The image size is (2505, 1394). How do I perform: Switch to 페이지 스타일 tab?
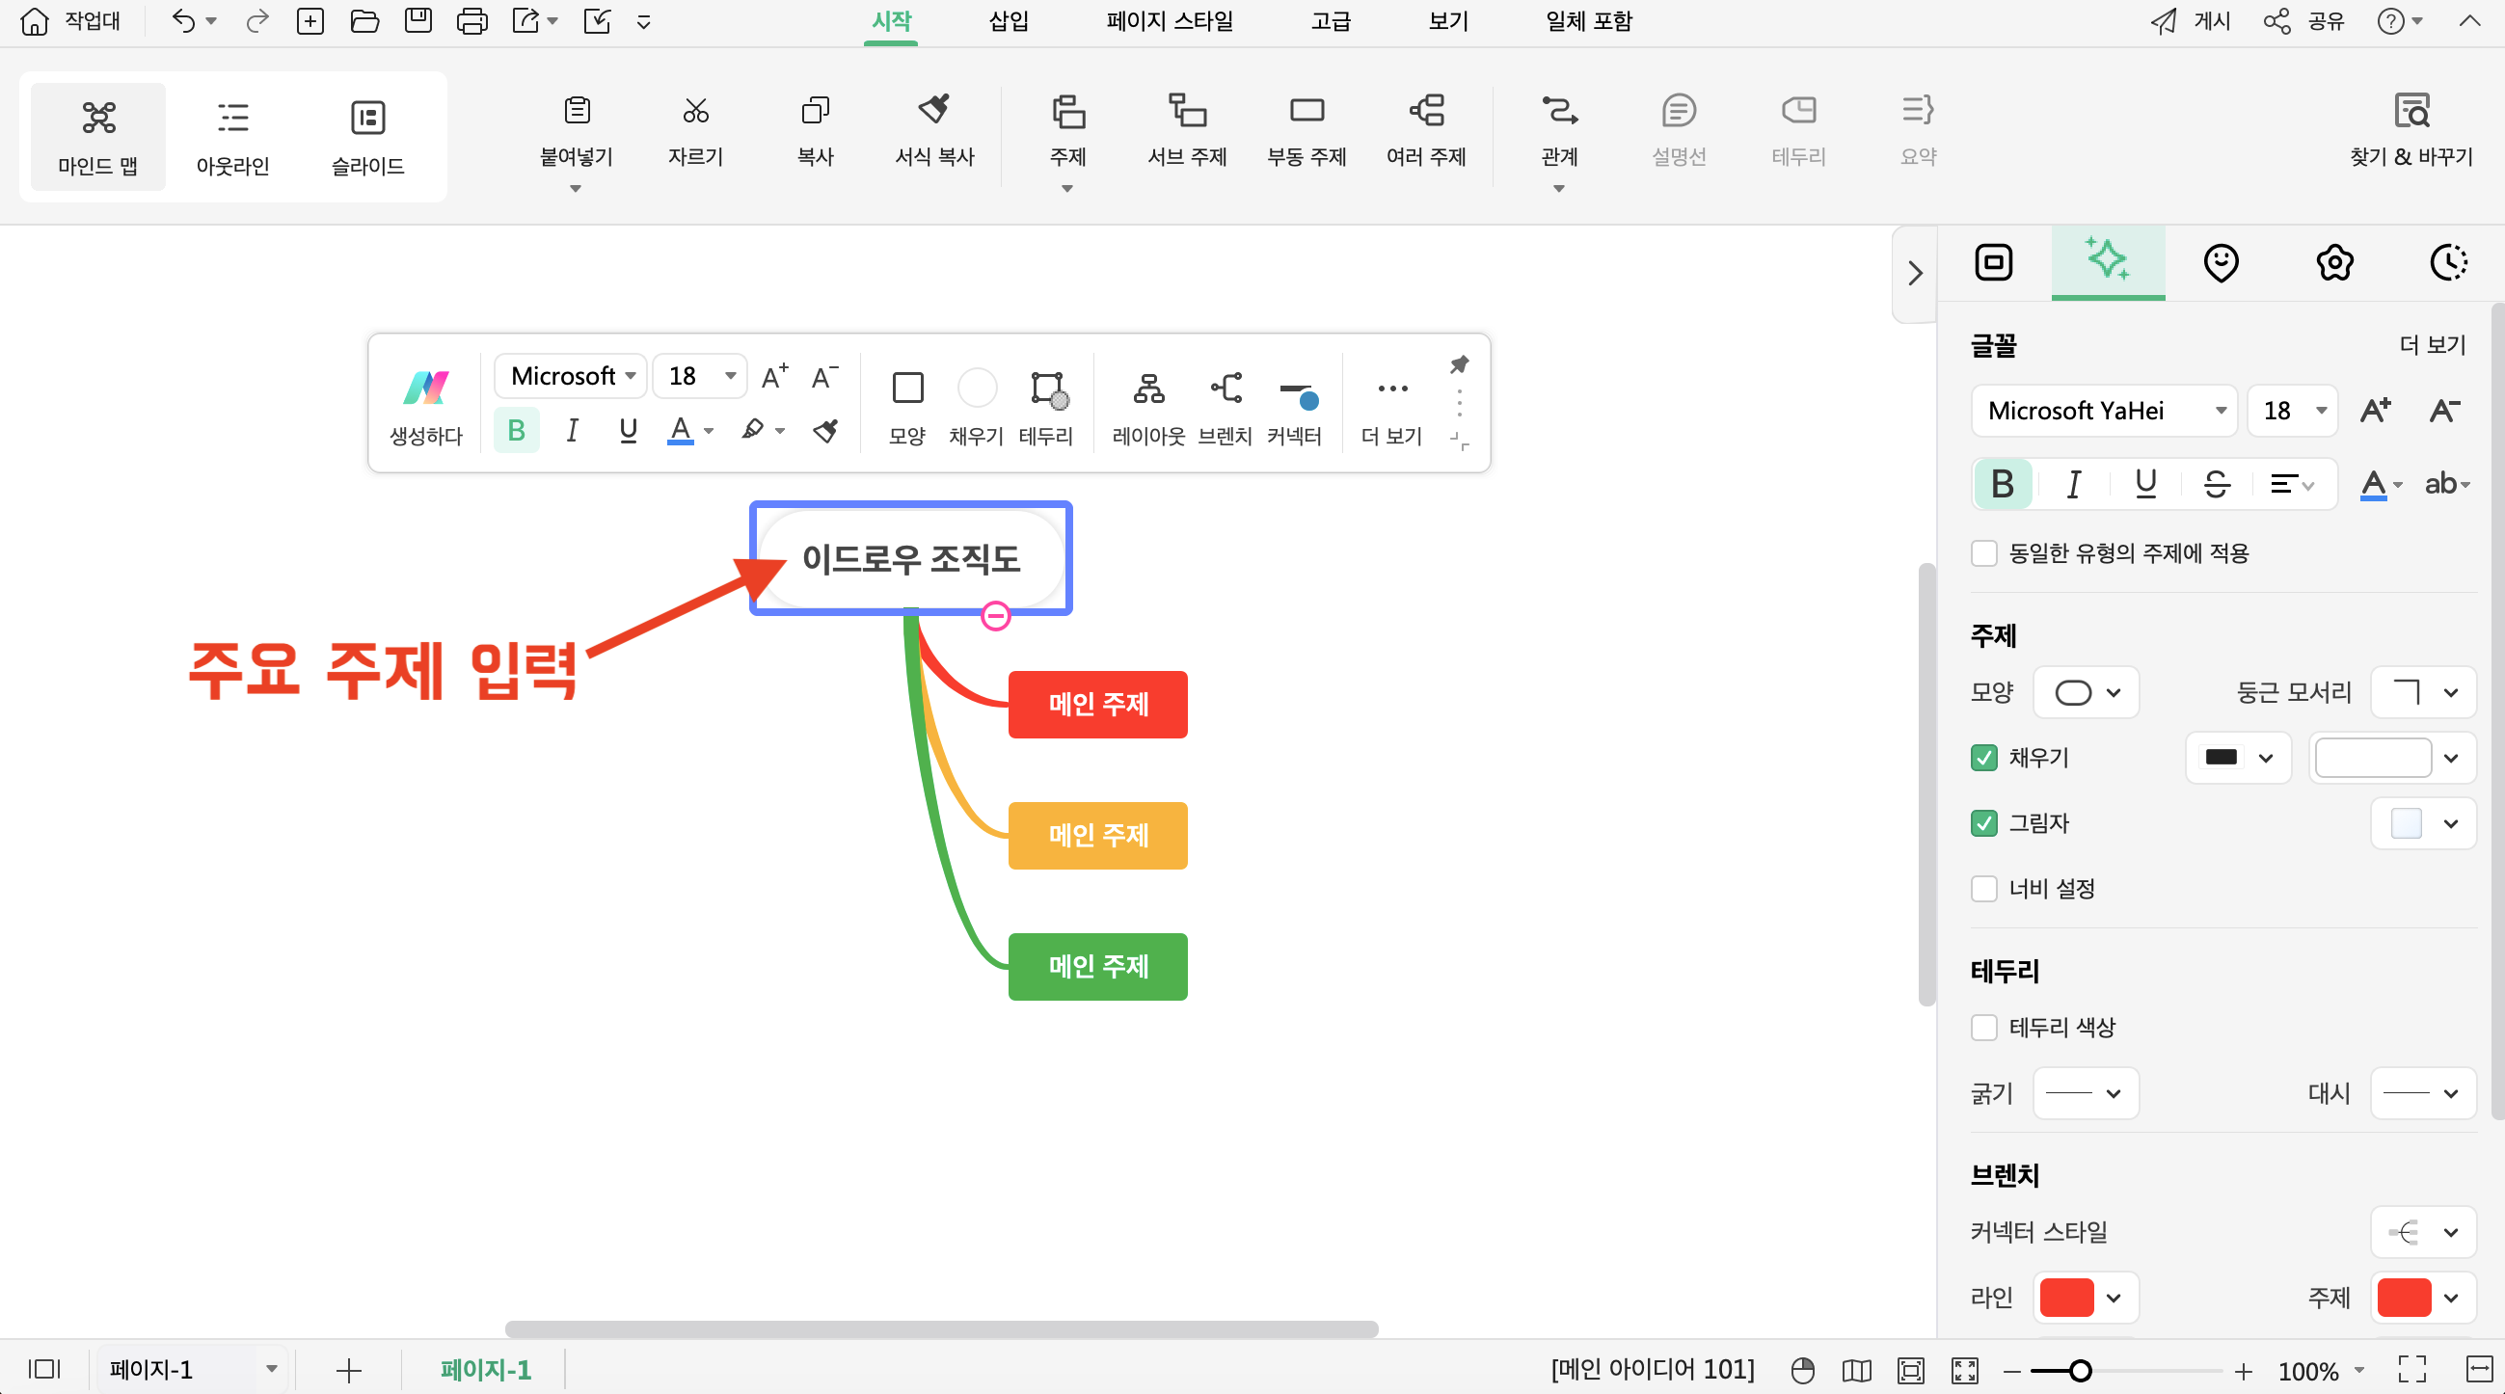pyautogui.click(x=1181, y=24)
